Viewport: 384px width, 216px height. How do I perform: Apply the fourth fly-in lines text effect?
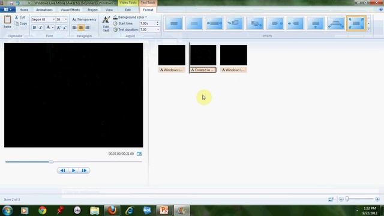pos(235,23)
